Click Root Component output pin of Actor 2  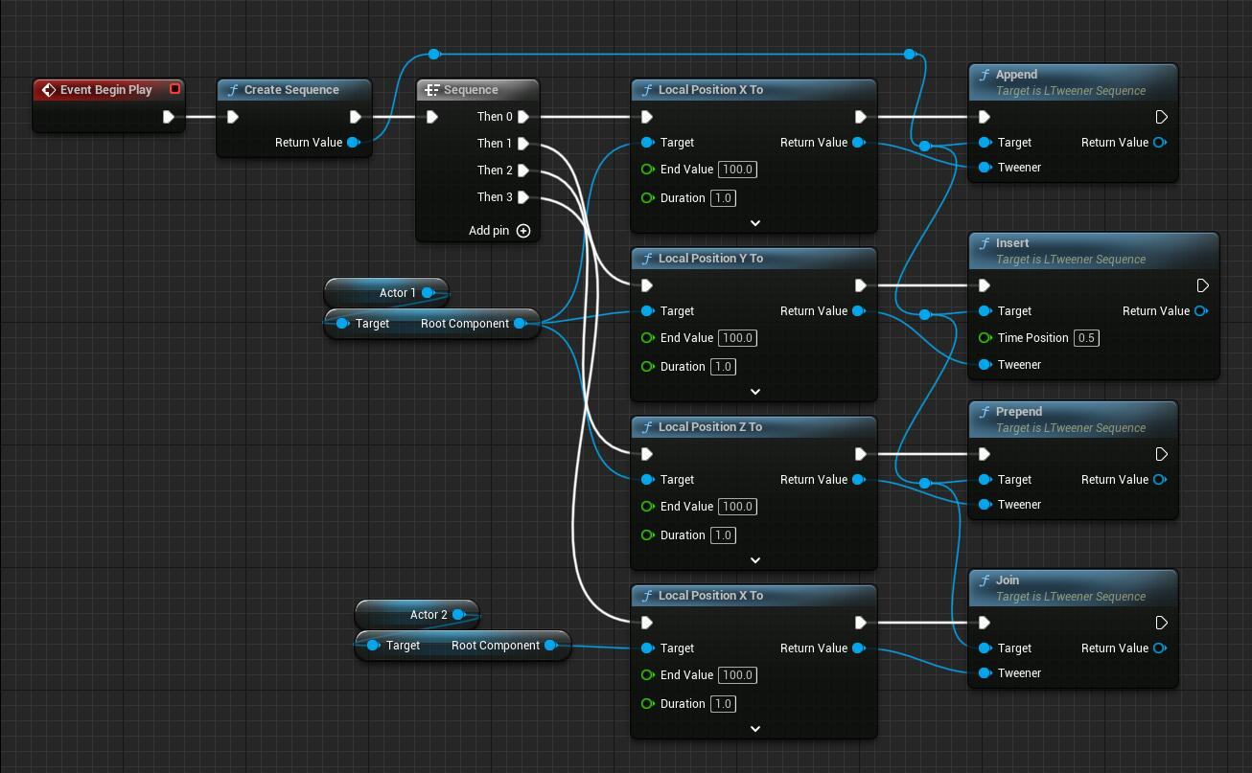[x=550, y=646]
